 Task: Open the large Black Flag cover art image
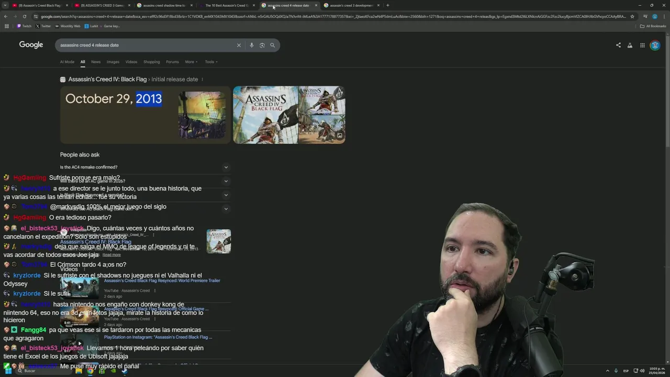265,115
